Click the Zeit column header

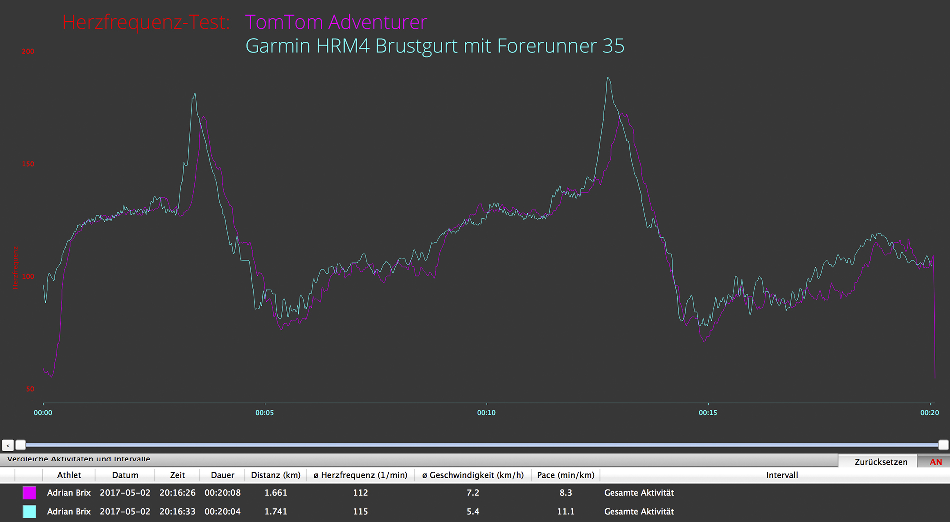(177, 475)
